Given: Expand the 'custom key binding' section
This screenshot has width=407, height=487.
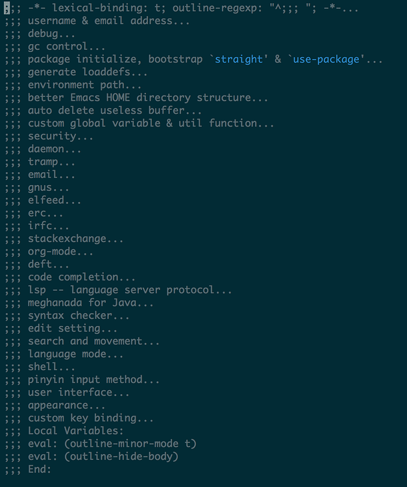Looking at the screenshot, I should point(79,418).
